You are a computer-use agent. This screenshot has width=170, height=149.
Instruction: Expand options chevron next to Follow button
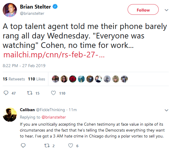(166, 10)
